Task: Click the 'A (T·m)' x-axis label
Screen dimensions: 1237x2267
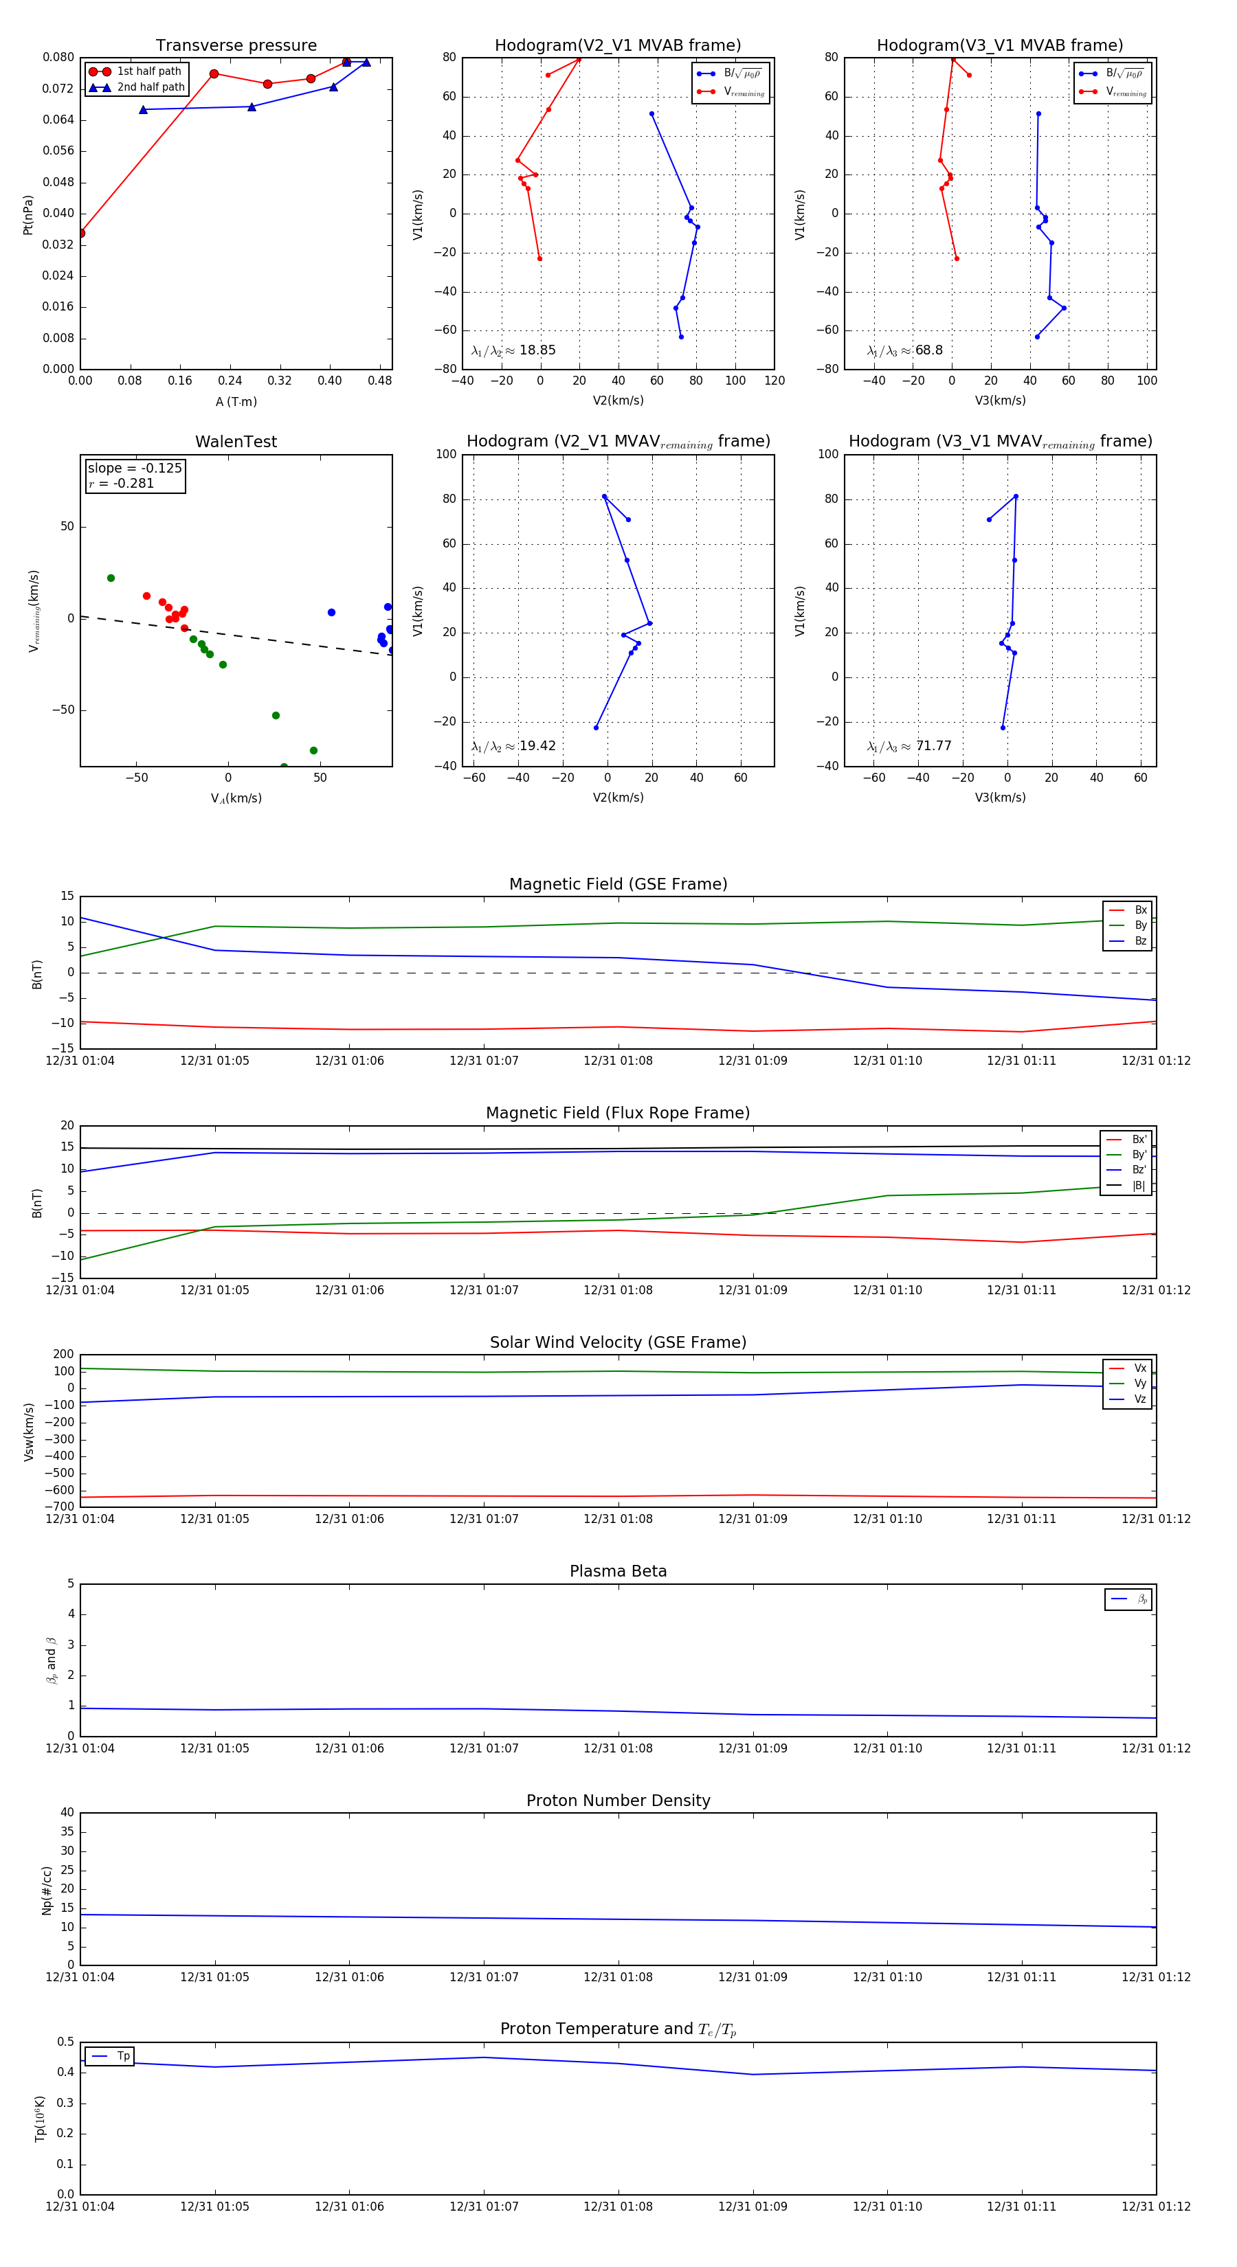Action: (x=236, y=402)
